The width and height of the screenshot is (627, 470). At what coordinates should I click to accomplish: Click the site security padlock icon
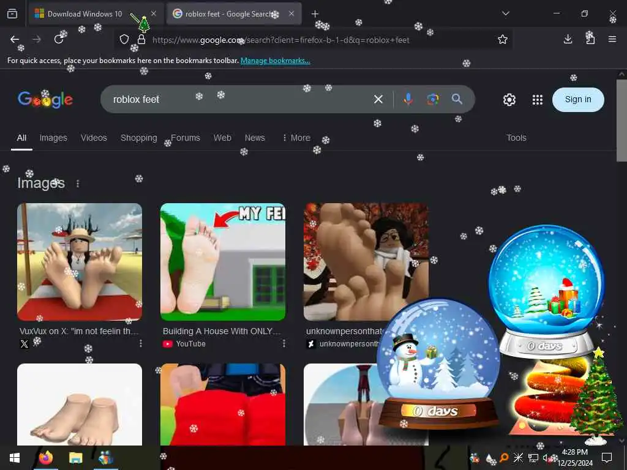click(x=141, y=40)
